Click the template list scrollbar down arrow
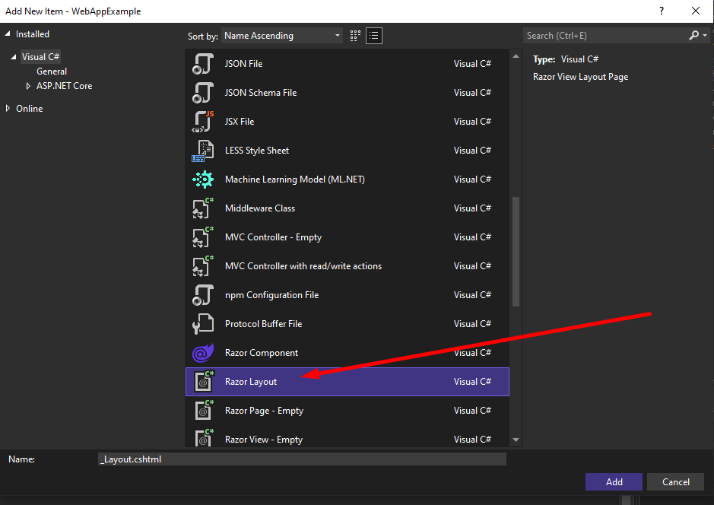Image resolution: width=714 pixels, height=505 pixels. (516, 440)
